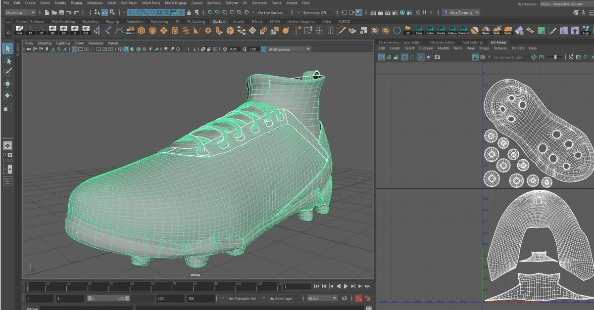Open the No Anim Layer dropdown
The width and height of the screenshot is (594, 310).
coord(285,299)
